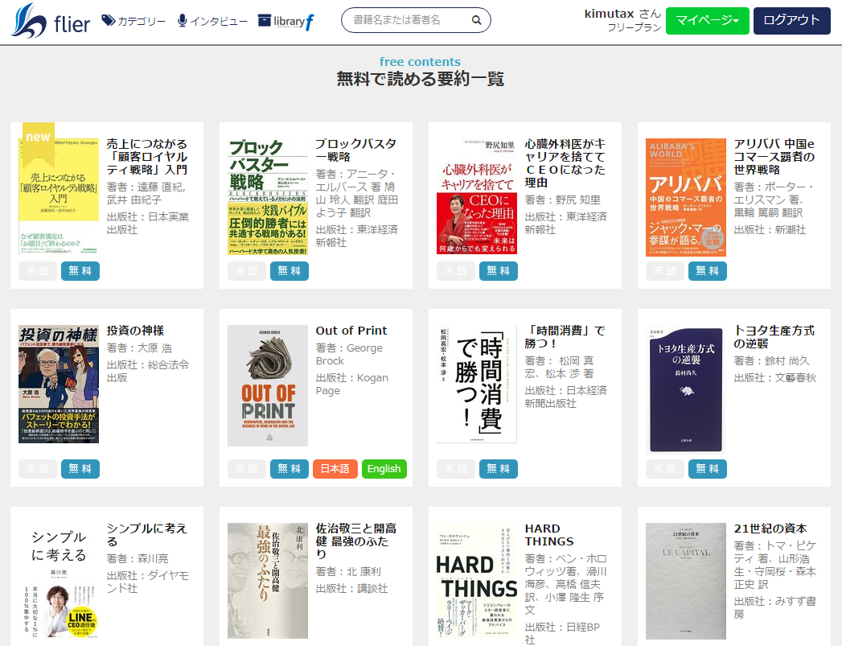Click publisher text 出版社：文藝春秋
842x646 pixels.
point(775,378)
